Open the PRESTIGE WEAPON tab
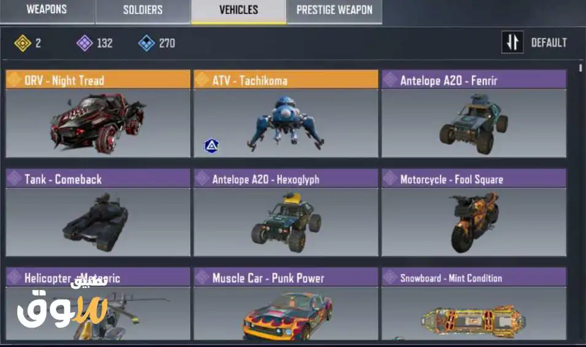The height and width of the screenshot is (347, 586). (335, 11)
